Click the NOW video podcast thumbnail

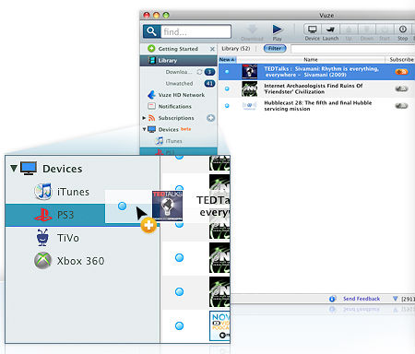point(219,325)
